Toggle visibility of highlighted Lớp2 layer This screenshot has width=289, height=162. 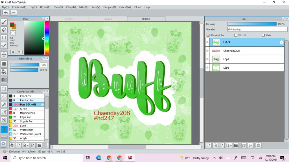pos(207,42)
